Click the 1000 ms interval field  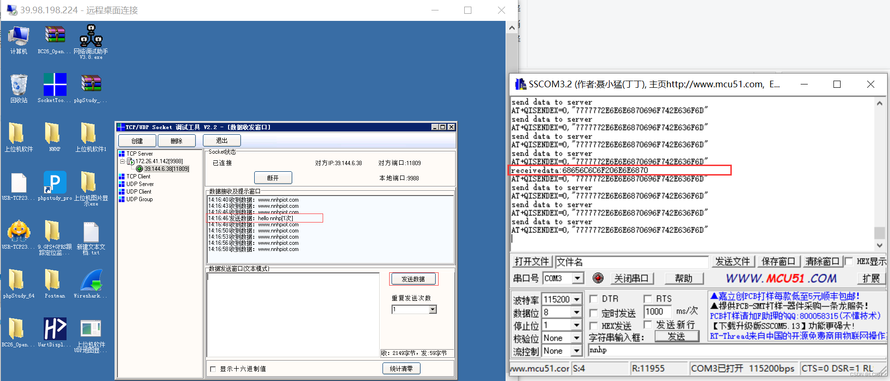(658, 312)
